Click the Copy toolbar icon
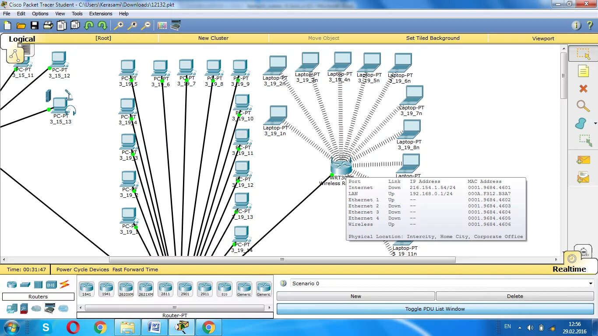The width and height of the screenshot is (598, 336). 62,25
